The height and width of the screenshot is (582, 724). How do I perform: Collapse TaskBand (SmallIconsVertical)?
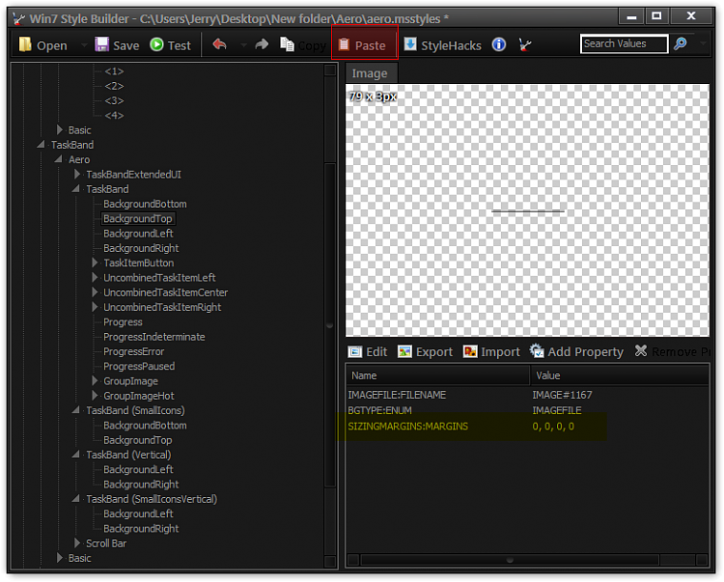pos(76,499)
